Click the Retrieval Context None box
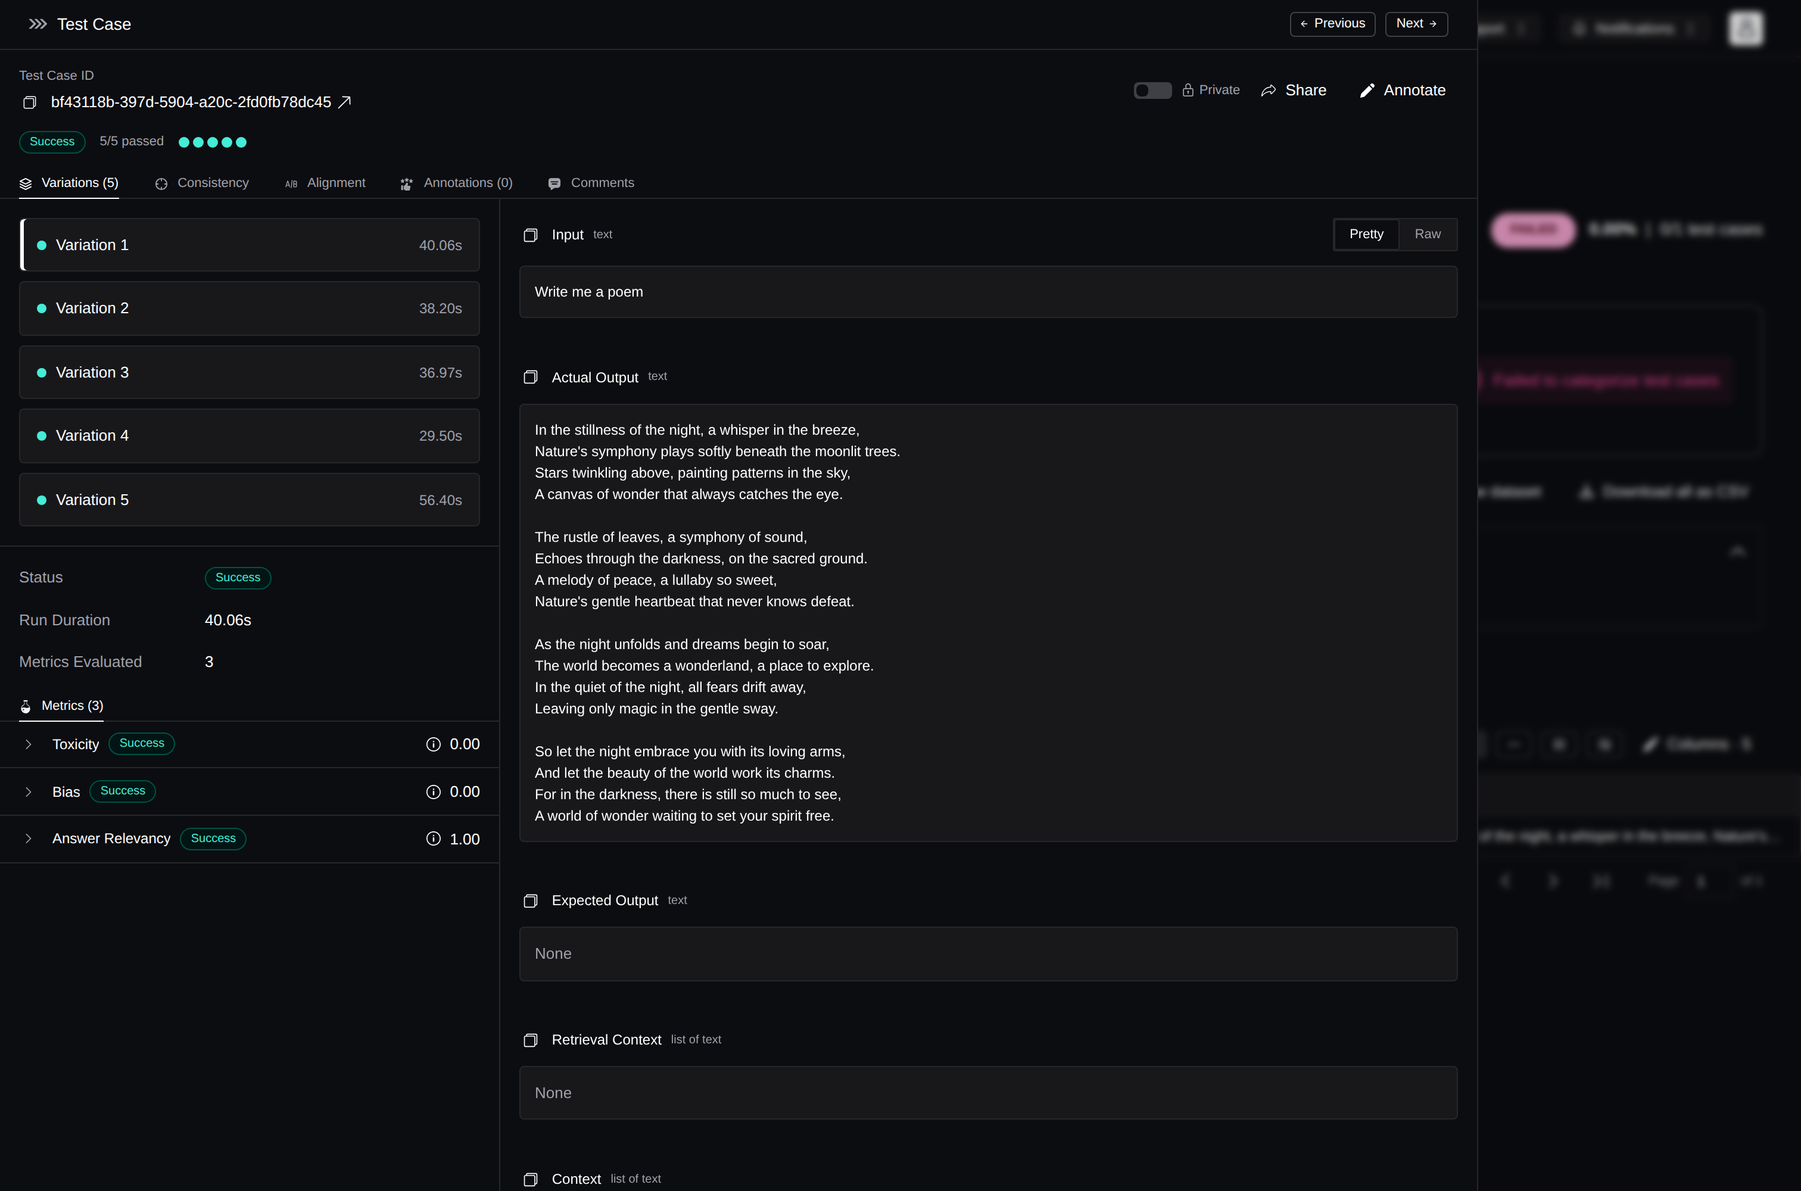 point(987,1093)
